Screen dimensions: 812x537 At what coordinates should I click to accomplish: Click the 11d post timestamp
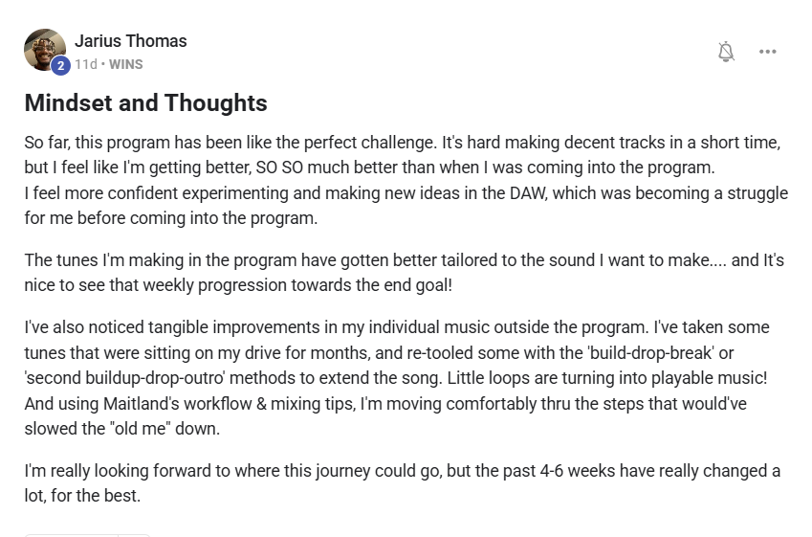click(85, 64)
